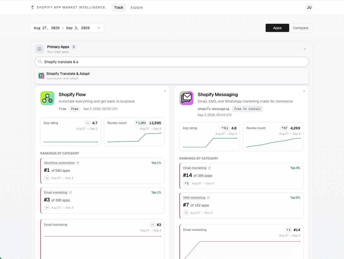Click the '#1 of 540 apps' ranking text

click(x=57, y=170)
